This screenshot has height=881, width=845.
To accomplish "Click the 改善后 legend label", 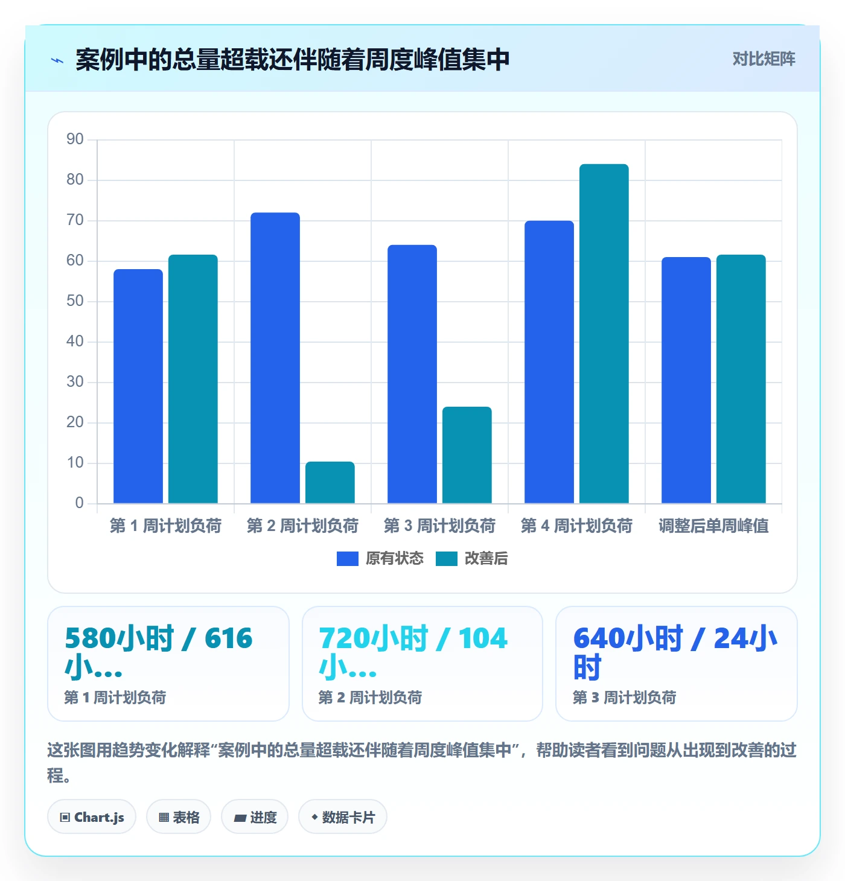I will pos(486,559).
